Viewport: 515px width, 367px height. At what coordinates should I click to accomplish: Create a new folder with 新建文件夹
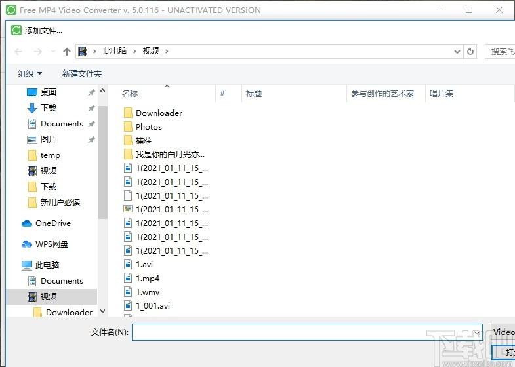tap(82, 73)
